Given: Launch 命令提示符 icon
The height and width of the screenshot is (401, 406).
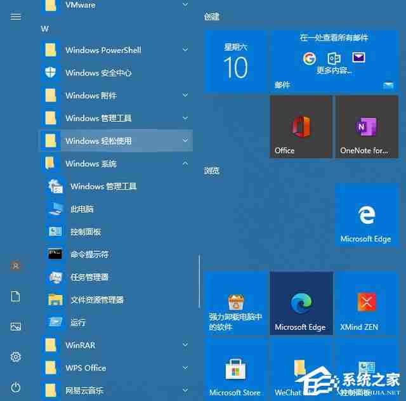Looking at the screenshot, I should tap(55, 254).
